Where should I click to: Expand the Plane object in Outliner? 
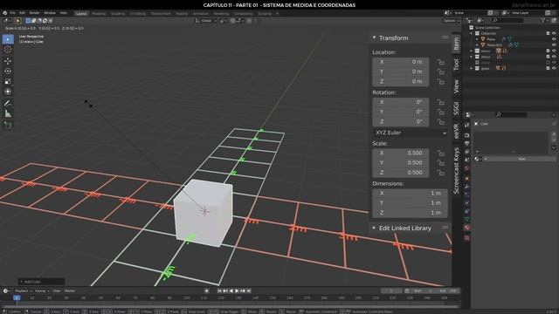click(477, 39)
